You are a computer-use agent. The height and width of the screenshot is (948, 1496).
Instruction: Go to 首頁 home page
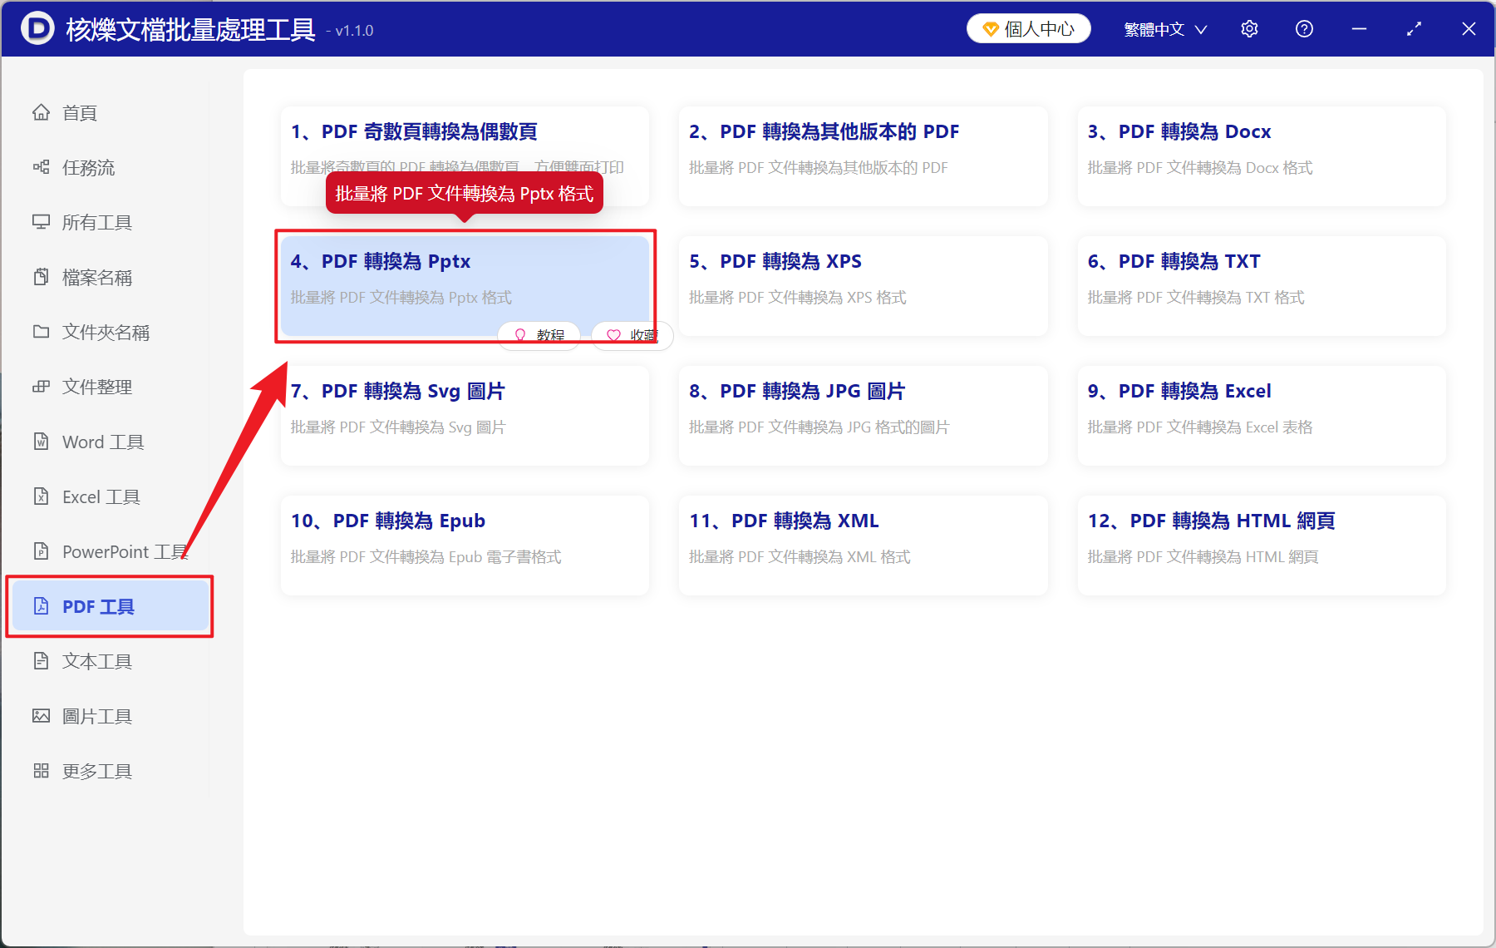(x=79, y=112)
